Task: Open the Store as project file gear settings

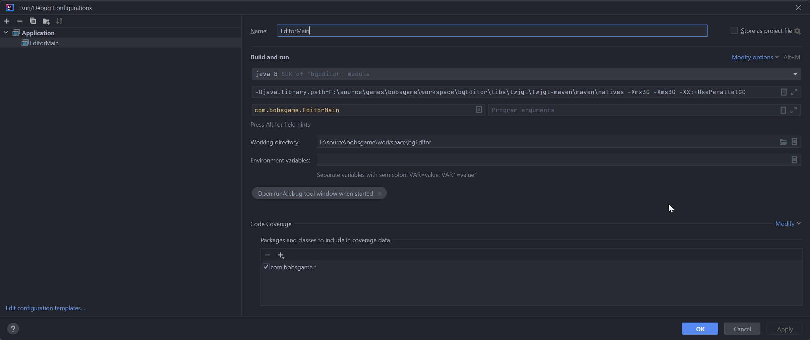Action: pos(798,31)
